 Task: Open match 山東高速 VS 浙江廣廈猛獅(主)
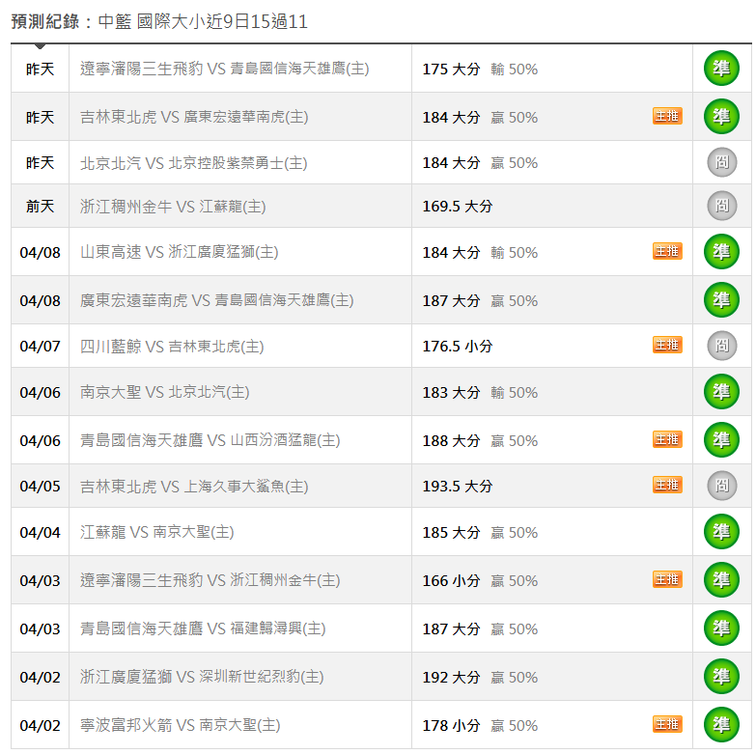click(179, 252)
